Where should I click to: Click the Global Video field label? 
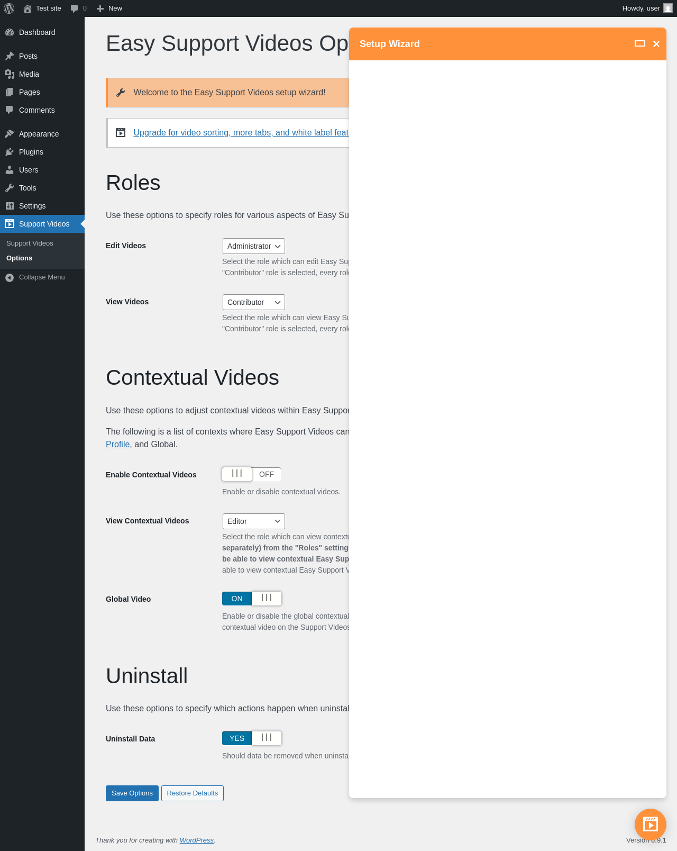tap(129, 599)
